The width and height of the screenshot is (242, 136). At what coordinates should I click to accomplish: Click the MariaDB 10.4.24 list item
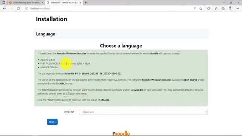(49, 67)
